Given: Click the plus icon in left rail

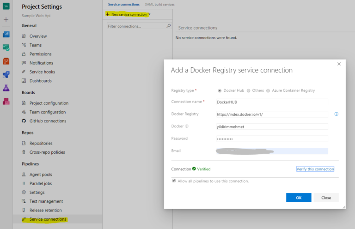Looking at the screenshot, I should click(x=6, y=20).
